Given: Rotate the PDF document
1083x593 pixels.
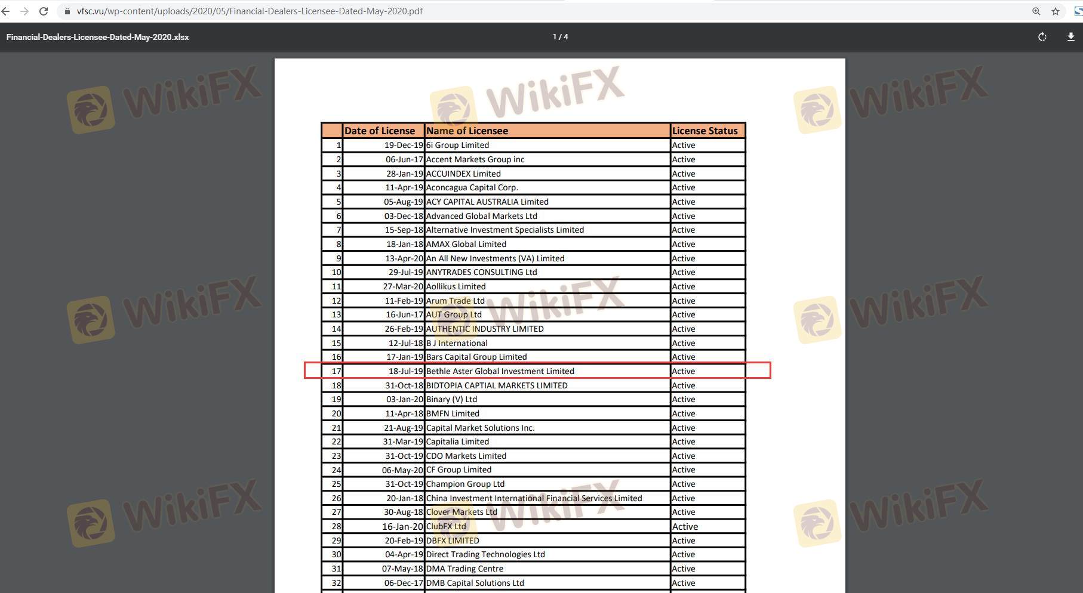Looking at the screenshot, I should [x=1042, y=37].
